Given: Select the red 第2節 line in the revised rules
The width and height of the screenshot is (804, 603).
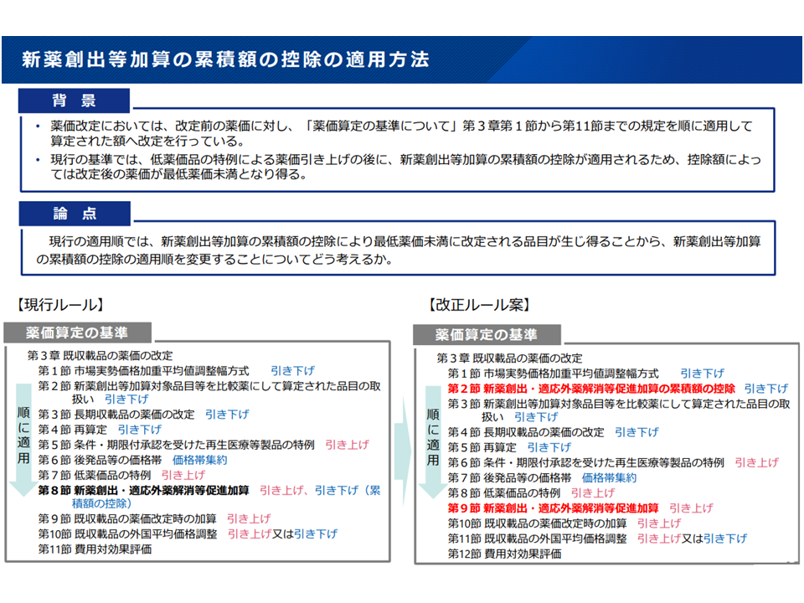Looking at the screenshot, I should click(591, 389).
